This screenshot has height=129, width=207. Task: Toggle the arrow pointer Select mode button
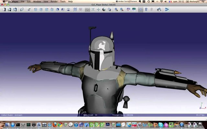click(x=87, y=9)
